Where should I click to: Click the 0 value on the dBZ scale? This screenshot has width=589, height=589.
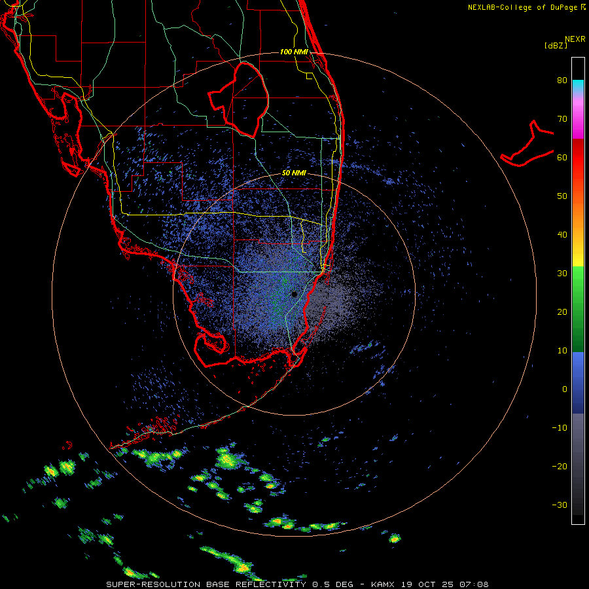pos(565,389)
